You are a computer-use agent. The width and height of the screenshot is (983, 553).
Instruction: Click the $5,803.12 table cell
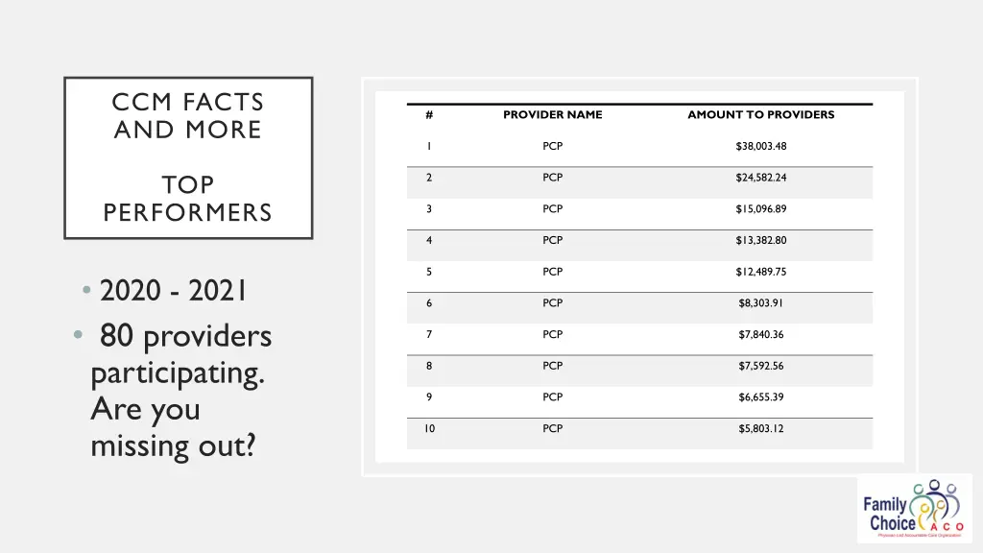pos(761,428)
